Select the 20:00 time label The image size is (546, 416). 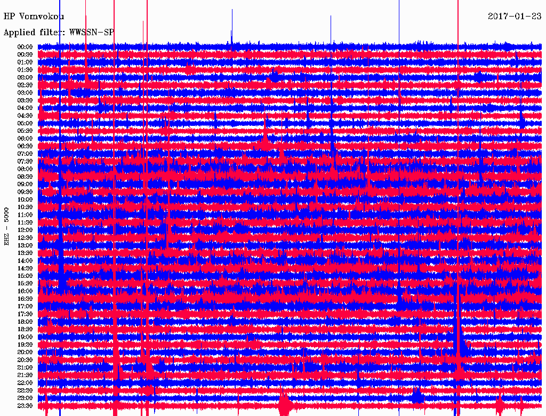[x=25, y=352]
